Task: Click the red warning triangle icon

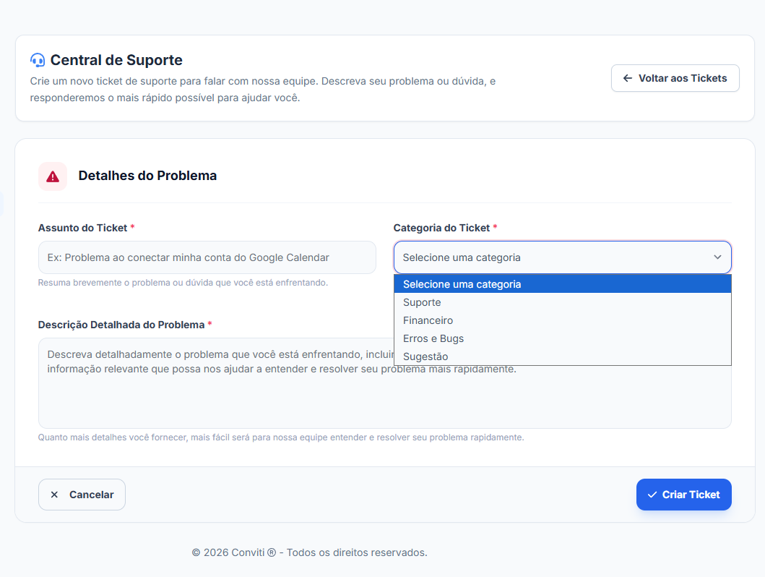Action: (53, 176)
